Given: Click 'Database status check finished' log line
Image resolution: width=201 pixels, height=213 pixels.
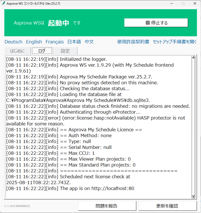Looking at the screenshot, I should pyautogui.click(x=98, y=106).
